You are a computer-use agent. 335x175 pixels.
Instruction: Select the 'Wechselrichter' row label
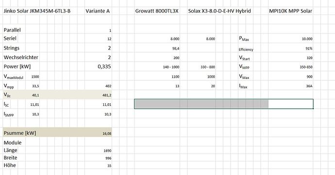(21, 57)
